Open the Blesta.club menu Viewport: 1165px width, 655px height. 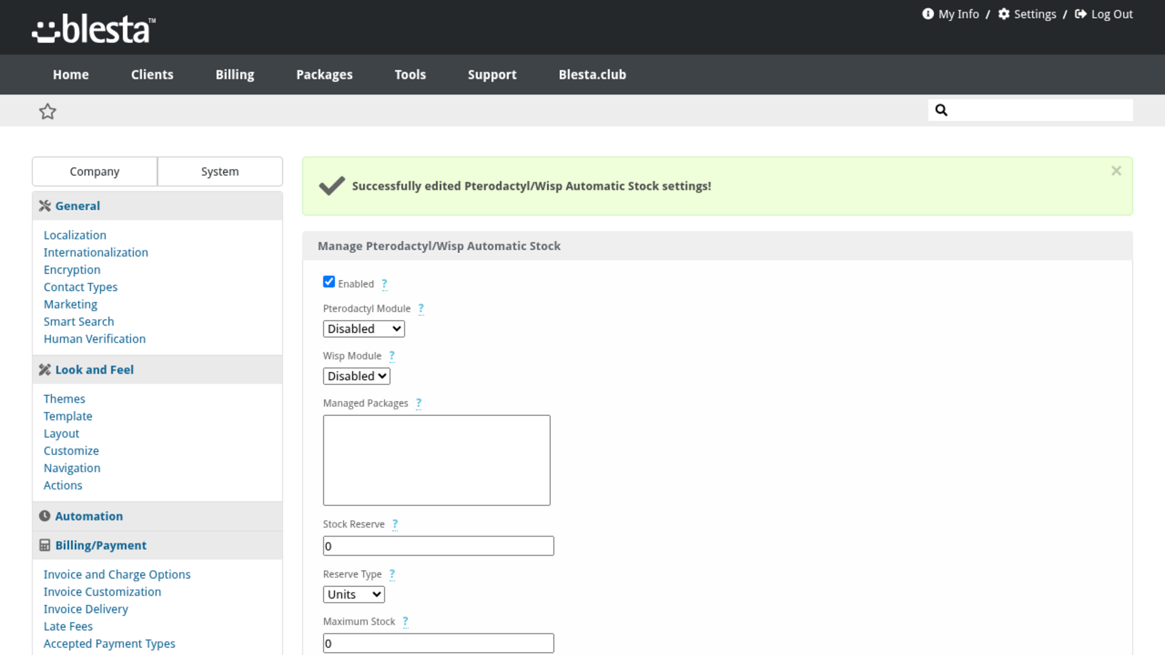(592, 75)
